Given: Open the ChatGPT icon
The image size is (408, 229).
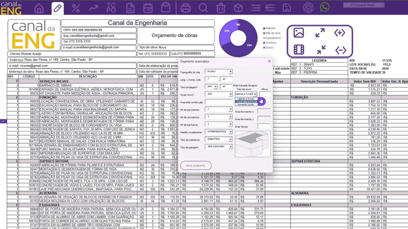Looking at the screenshot, I should tap(309, 8).
